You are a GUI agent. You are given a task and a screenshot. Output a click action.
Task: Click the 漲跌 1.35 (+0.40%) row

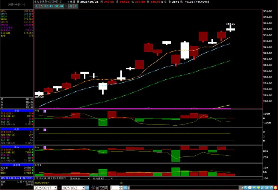tap(17, 182)
